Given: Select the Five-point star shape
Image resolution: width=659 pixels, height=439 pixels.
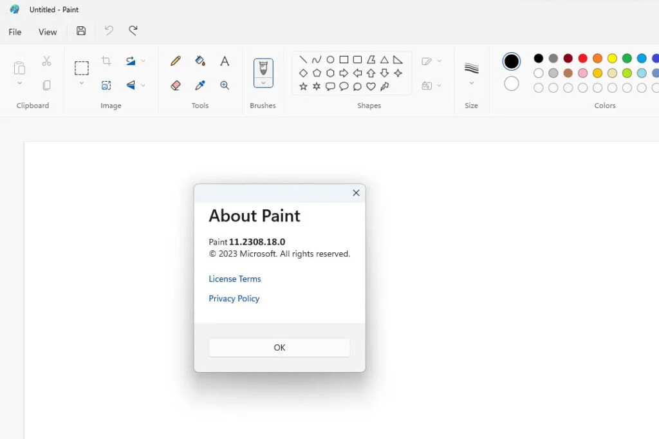Looking at the screenshot, I should tap(303, 87).
